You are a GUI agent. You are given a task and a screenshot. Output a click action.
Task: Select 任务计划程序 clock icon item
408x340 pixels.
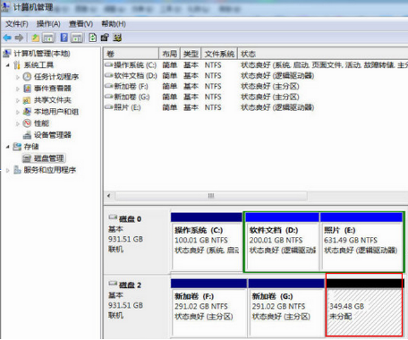51,77
